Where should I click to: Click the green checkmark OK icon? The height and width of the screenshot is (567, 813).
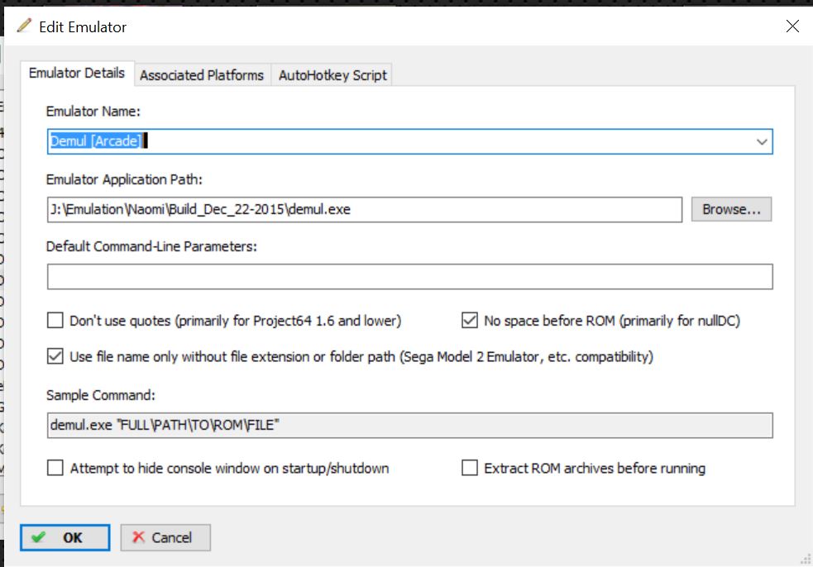[x=39, y=537]
